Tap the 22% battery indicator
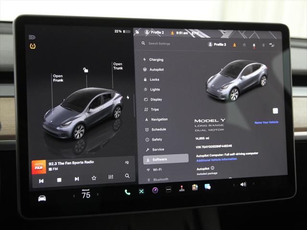 tap(122, 31)
